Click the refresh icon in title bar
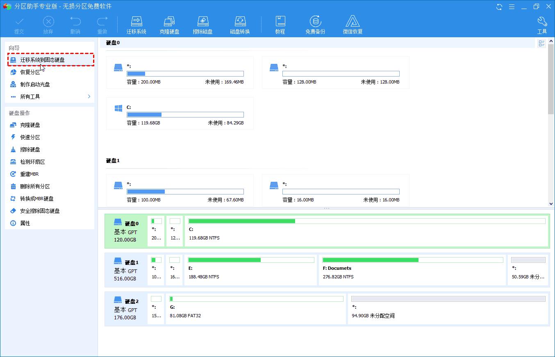 (499, 7)
